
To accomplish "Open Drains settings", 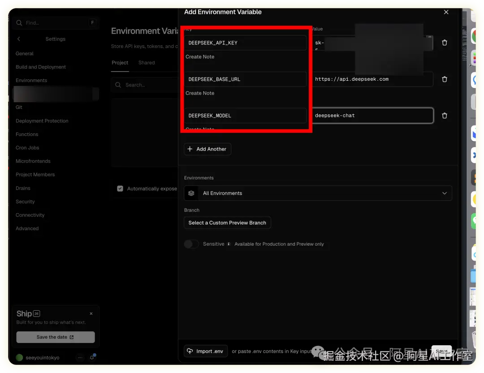I will [x=23, y=188].
